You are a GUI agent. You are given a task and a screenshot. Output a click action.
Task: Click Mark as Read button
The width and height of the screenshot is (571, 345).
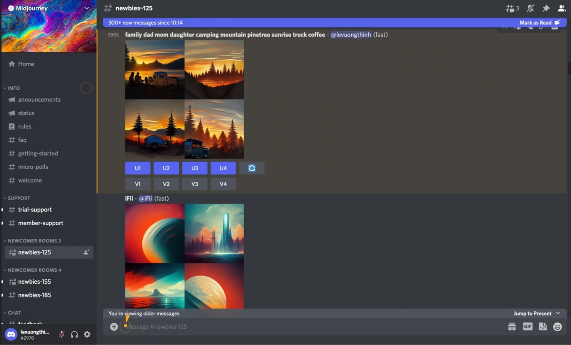coord(540,23)
